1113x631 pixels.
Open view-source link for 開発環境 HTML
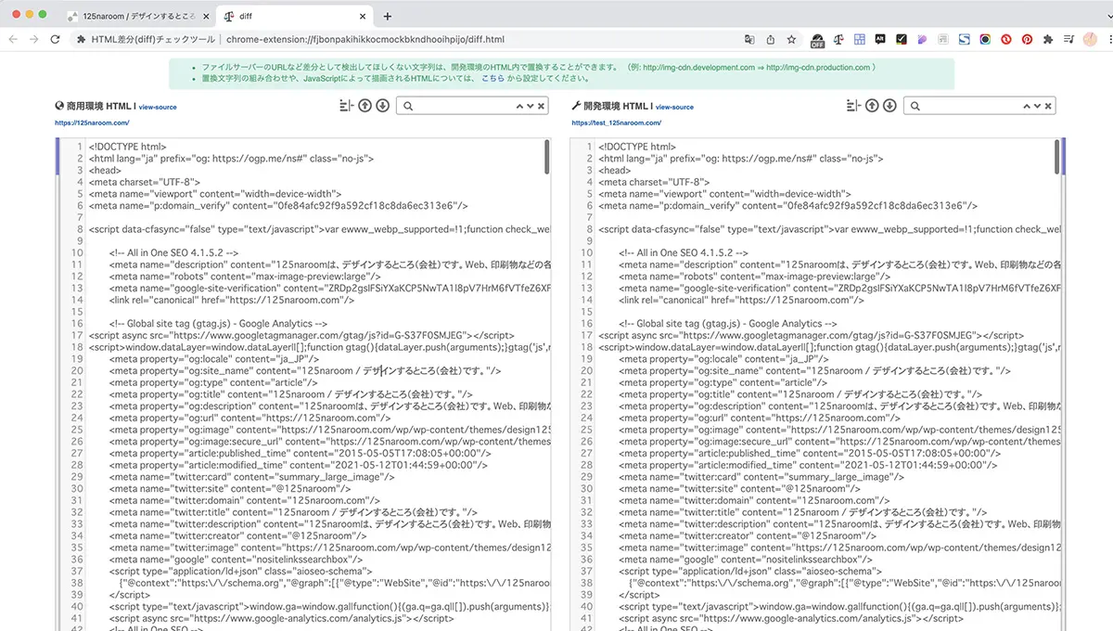pos(674,107)
